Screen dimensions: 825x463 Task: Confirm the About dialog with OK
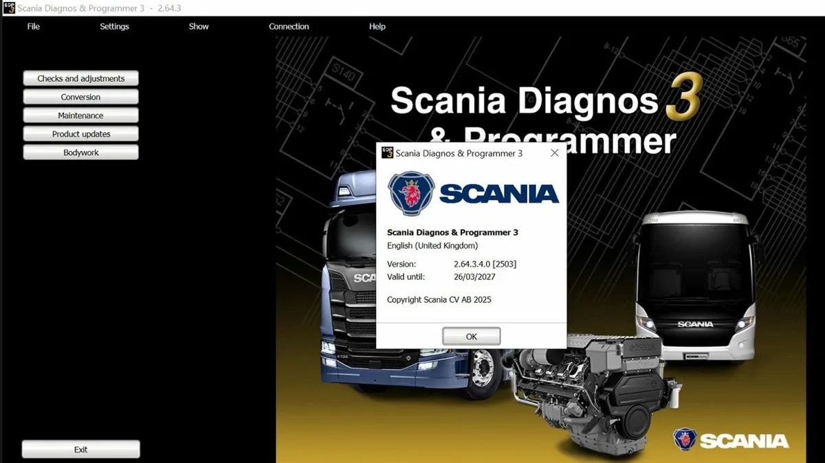471,336
